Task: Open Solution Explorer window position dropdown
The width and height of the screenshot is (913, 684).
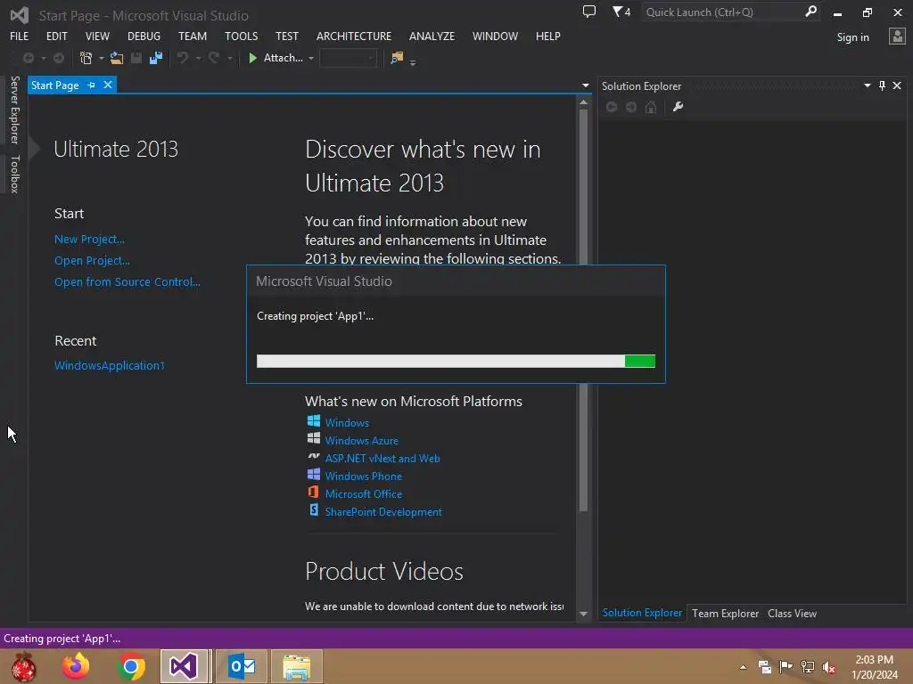Action: [867, 85]
